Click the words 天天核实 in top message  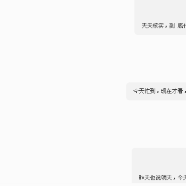(x=153, y=26)
